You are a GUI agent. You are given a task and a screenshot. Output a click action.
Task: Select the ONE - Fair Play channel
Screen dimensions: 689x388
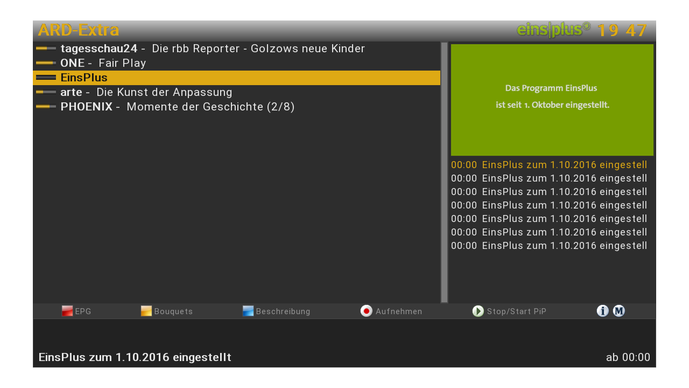tap(237, 63)
